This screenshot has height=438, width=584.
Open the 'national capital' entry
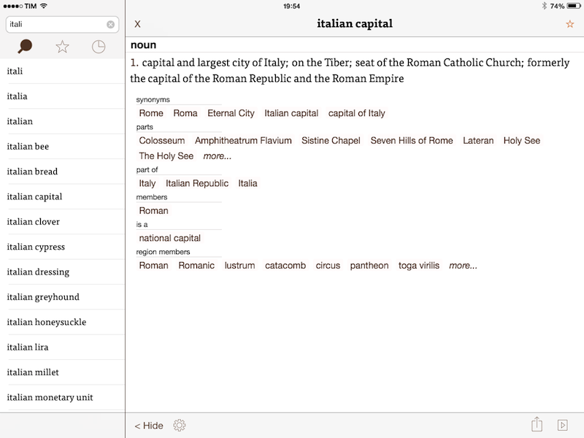coord(170,238)
